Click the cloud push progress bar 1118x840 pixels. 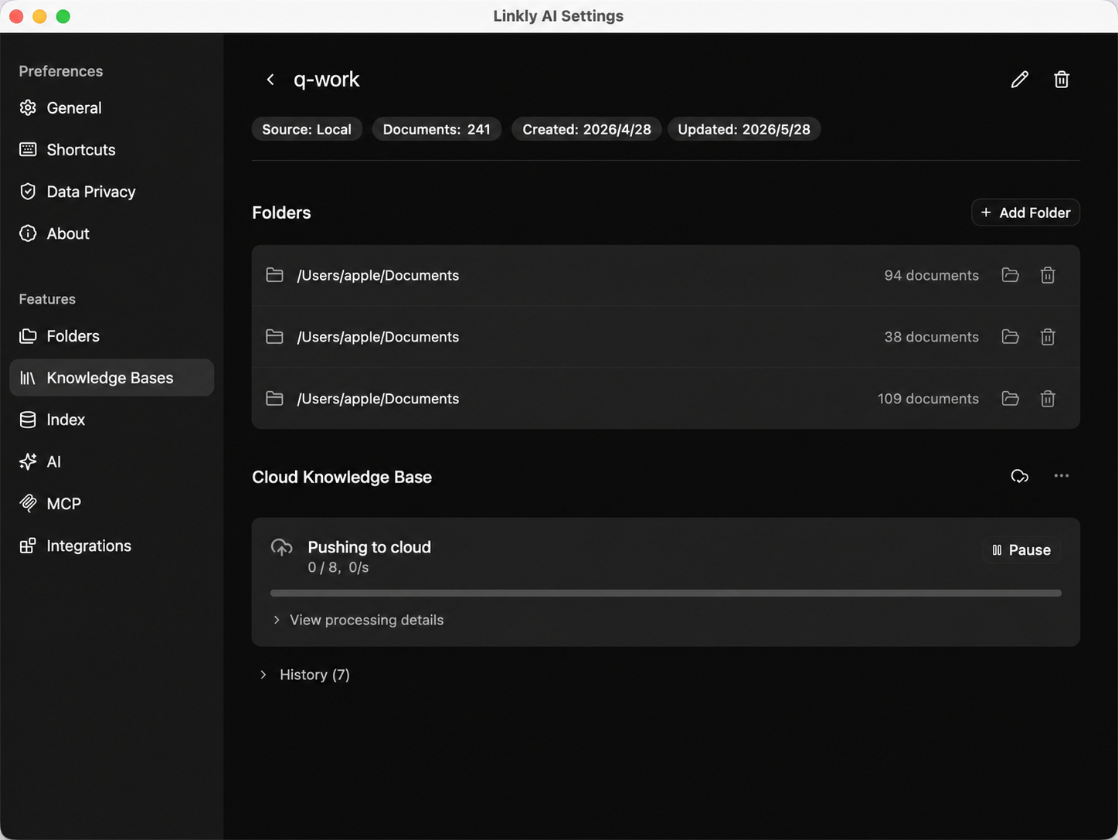(666, 593)
